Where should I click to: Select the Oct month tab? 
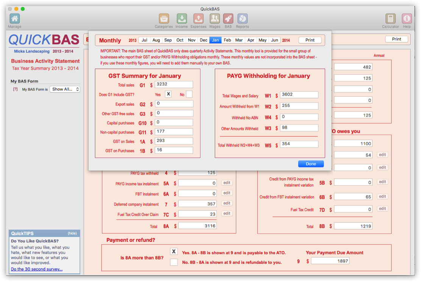180,40
